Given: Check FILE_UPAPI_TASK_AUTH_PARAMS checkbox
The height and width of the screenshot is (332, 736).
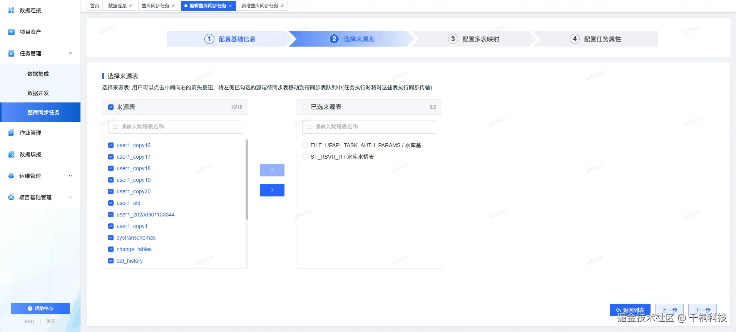Looking at the screenshot, I should point(305,145).
